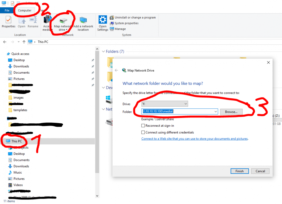Click the Rename ribbon icon
The height and width of the screenshot is (204, 282).
coord(33,22)
